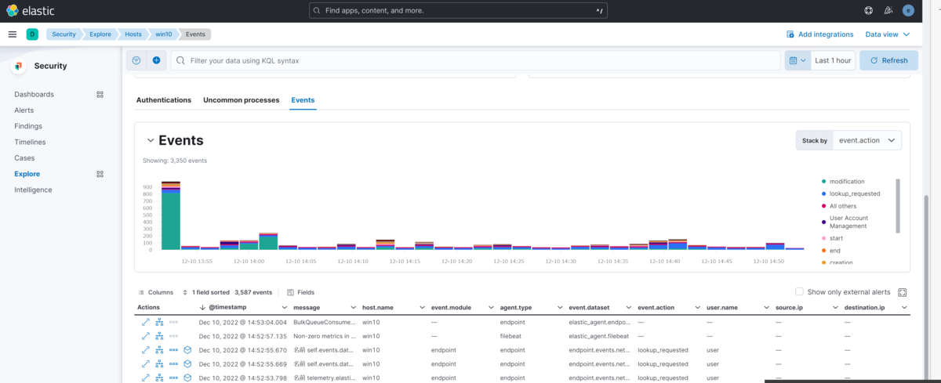Open event.dataset column header menu
The height and width of the screenshot is (383, 941).
(x=630, y=308)
